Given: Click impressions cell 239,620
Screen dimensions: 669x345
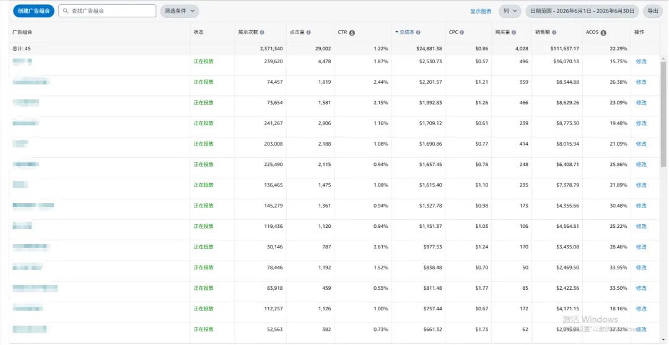Looking at the screenshot, I should tap(273, 61).
